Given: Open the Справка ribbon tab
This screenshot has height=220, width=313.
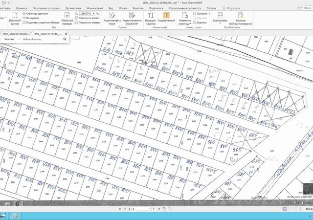Looking at the screenshot, I should [211, 8].
